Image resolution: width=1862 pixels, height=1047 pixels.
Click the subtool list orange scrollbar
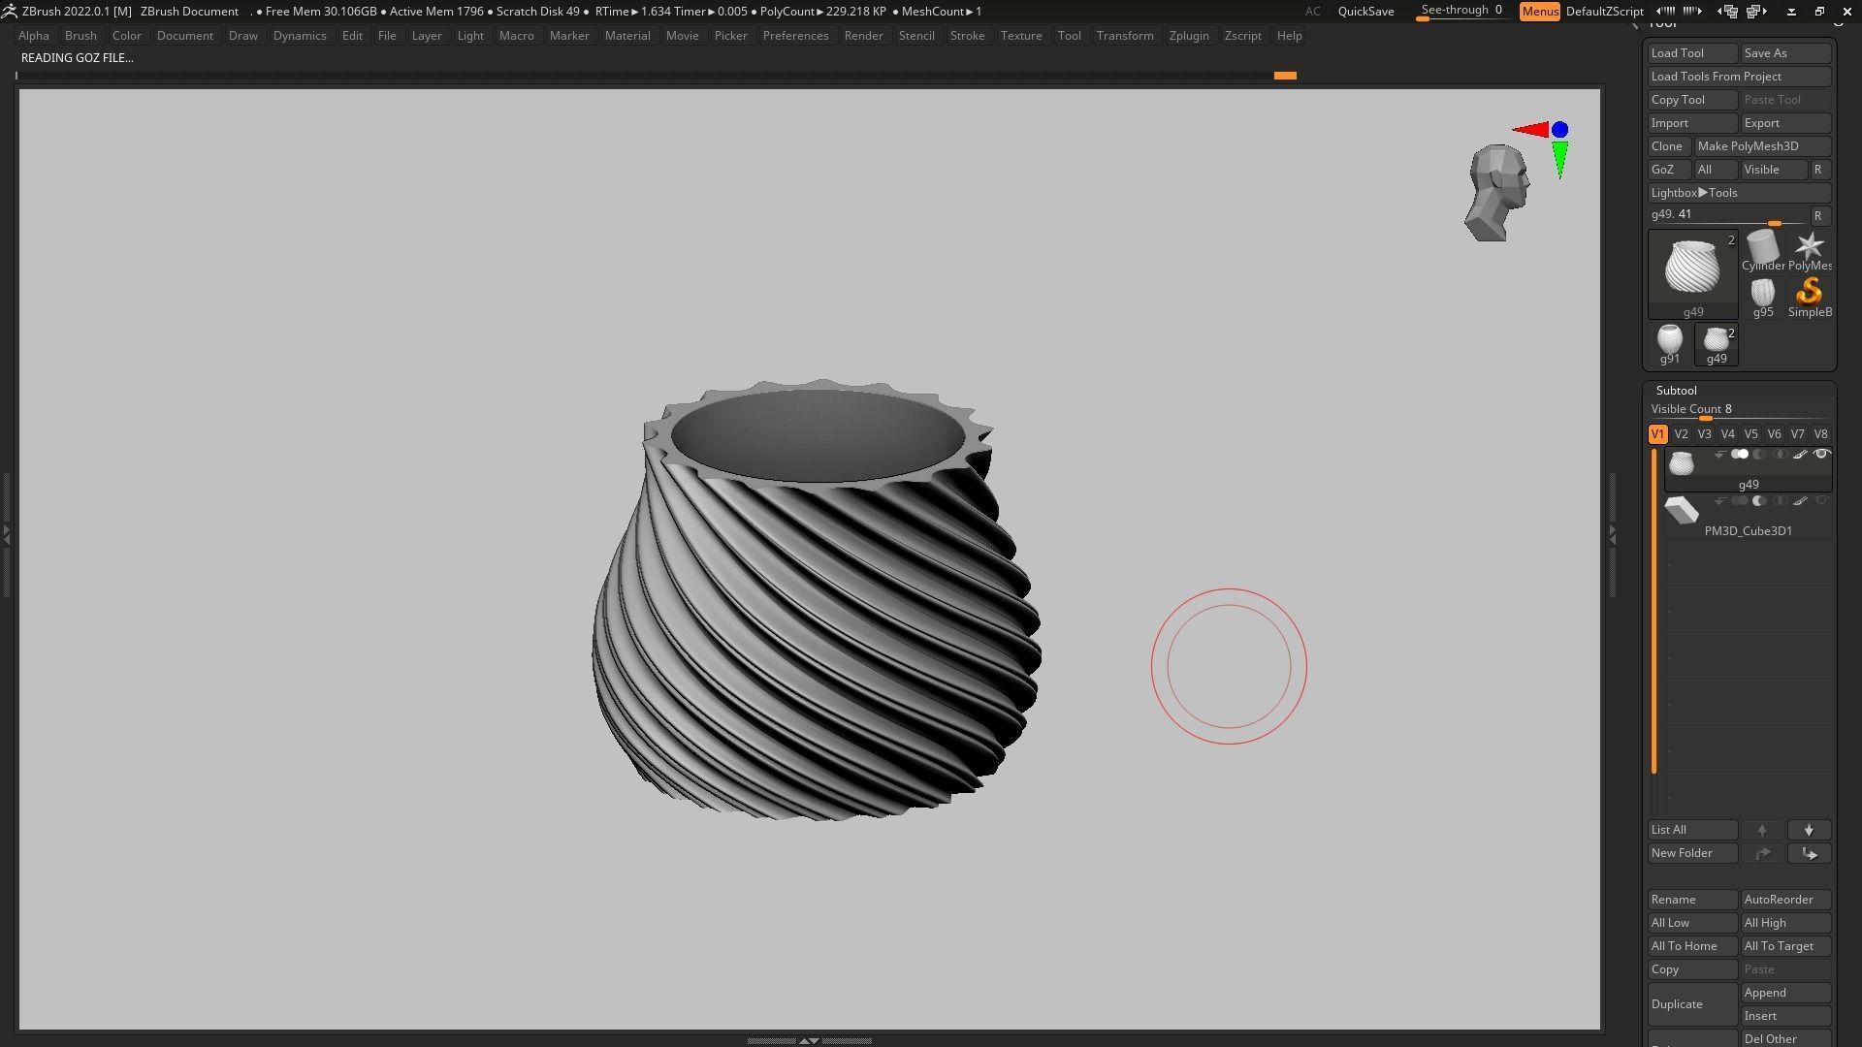click(x=1654, y=611)
